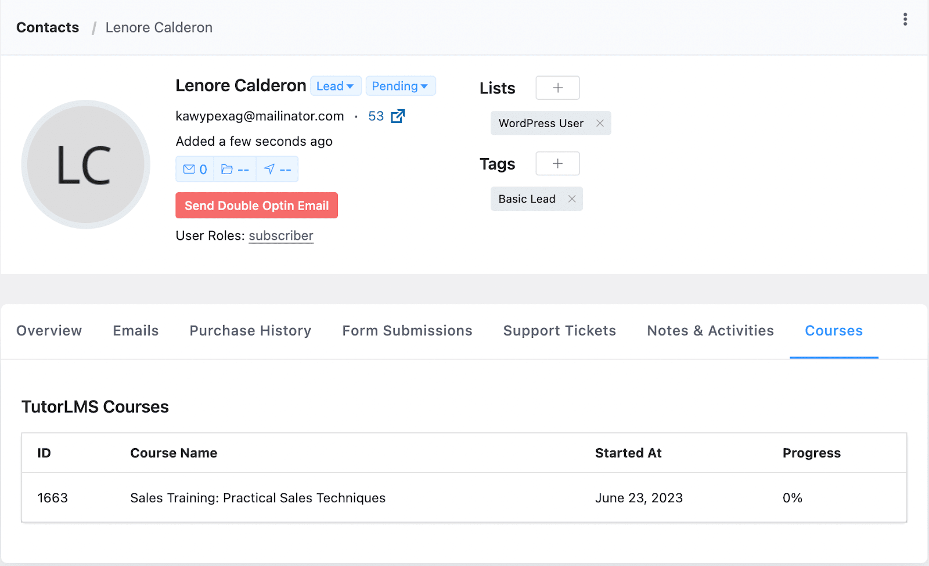This screenshot has height=566, width=929.
Task: View the Support Tickets tab
Action: [559, 331]
